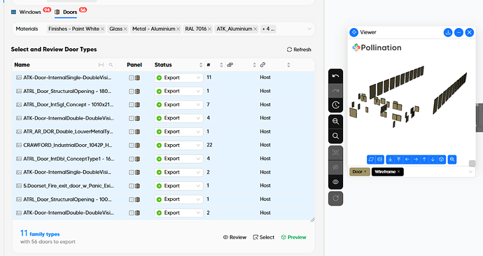Click the blue zoom magnifier in the Viewer toolbar

pyautogui.click(x=452, y=159)
